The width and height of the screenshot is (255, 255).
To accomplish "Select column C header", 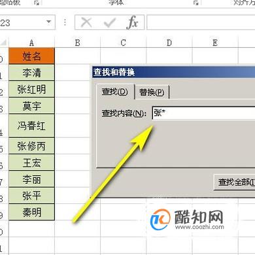I will pyautogui.click(x=123, y=42).
